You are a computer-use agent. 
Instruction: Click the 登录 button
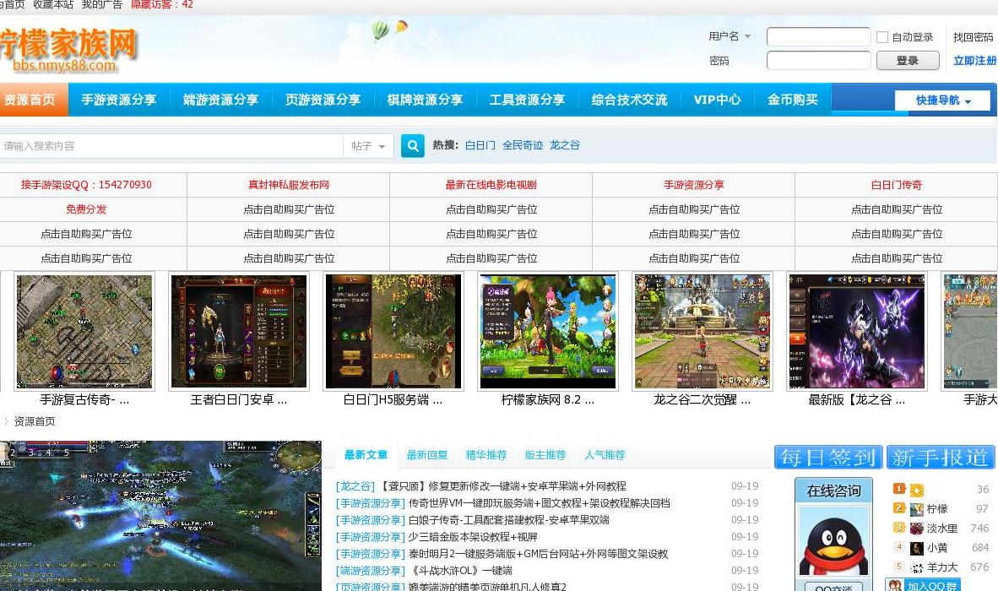[908, 61]
